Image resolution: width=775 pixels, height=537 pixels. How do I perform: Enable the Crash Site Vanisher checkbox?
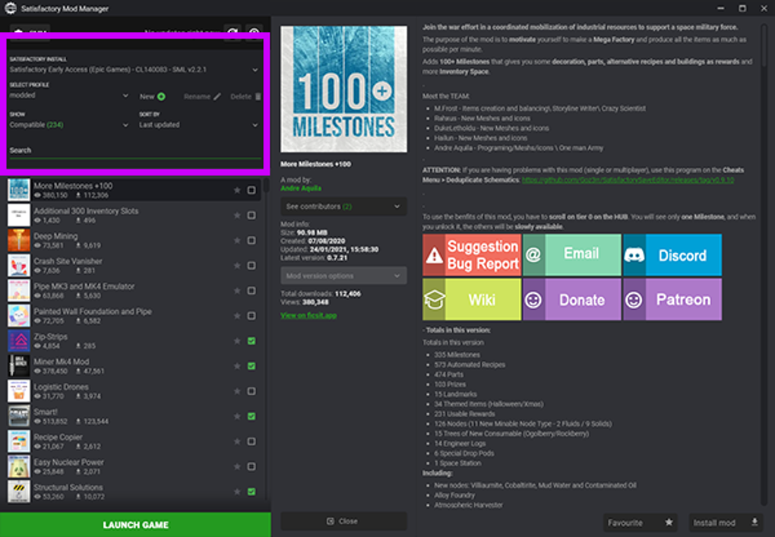[251, 266]
